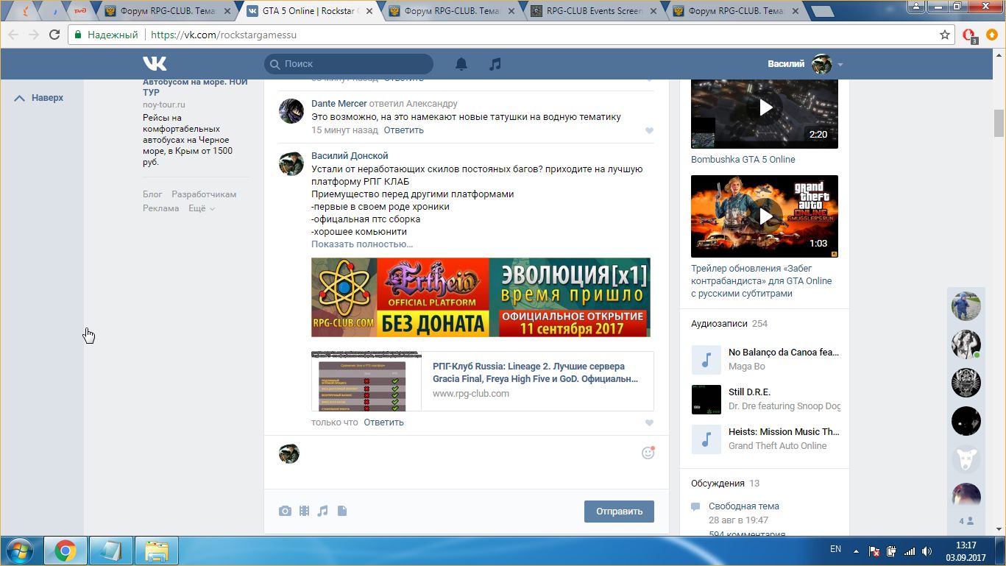The width and height of the screenshot is (1006, 566).
Task: Switch input language via EN indicator
Action: tap(835, 549)
